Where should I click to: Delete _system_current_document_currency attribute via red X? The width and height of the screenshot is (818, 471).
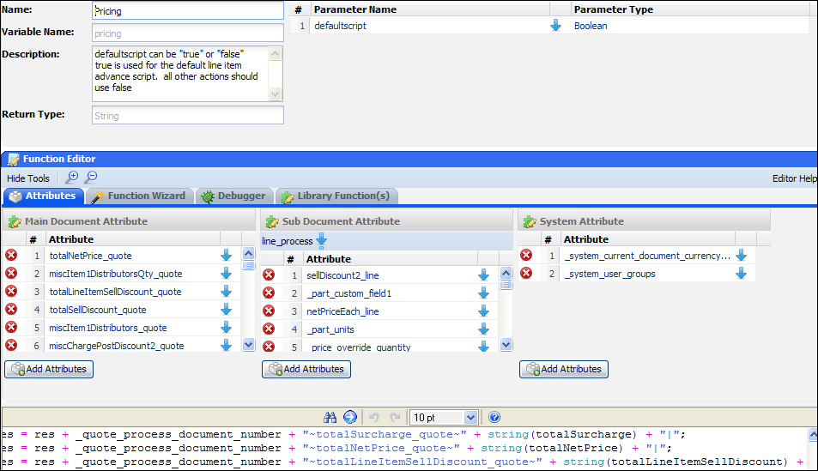(x=526, y=255)
